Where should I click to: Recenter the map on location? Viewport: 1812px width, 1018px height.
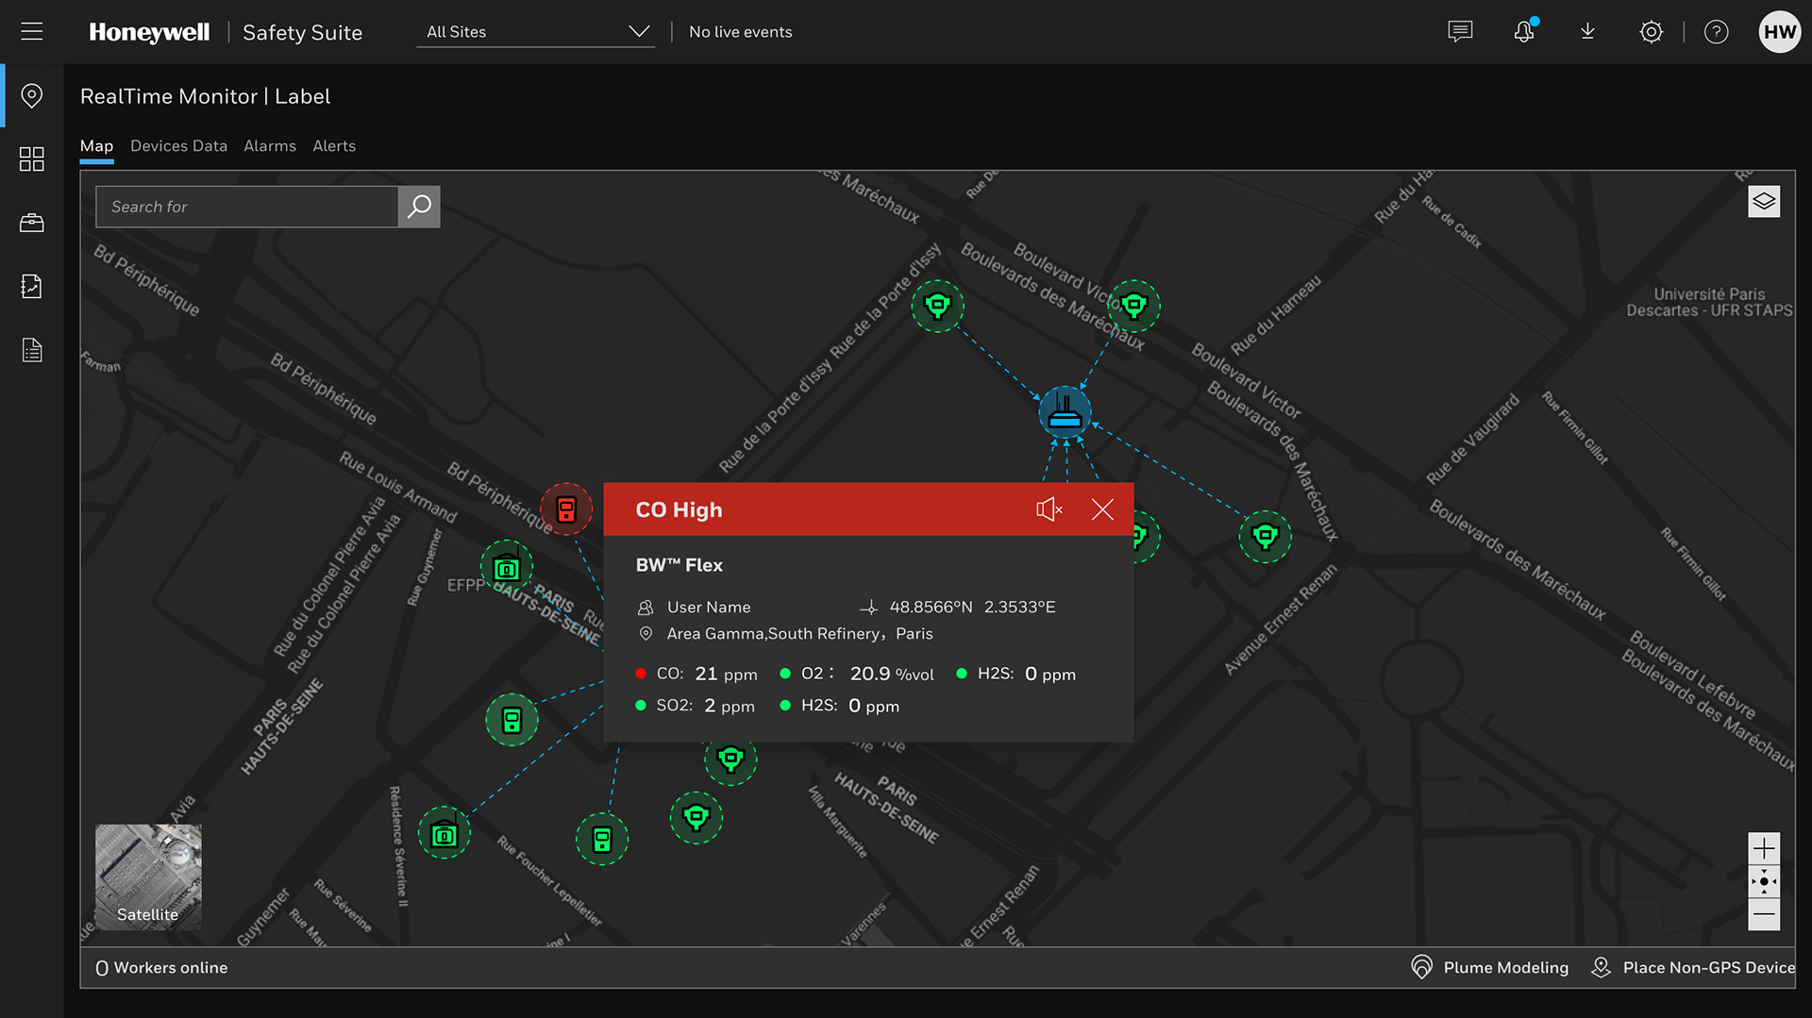click(x=1764, y=881)
